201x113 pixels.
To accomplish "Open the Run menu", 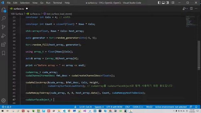I will pos(48,3).
